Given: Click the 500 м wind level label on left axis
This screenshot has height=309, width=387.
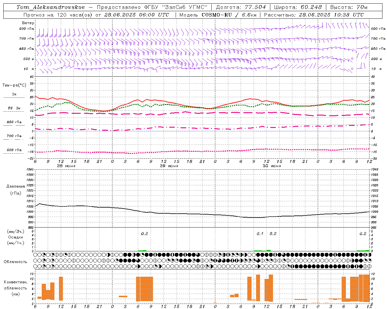Looking at the screenshot, I should 29,59.
